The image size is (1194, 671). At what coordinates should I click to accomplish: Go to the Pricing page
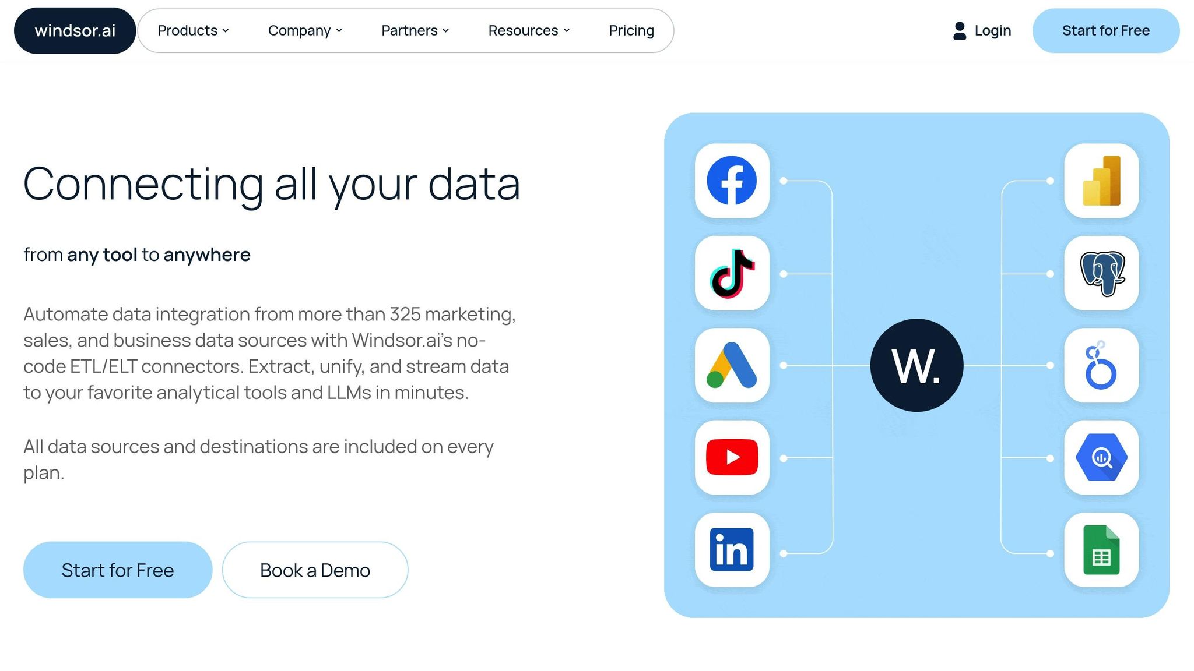pyautogui.click(x=631, y=30)
